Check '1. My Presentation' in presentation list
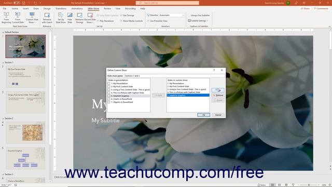 [x=109, y=83]
